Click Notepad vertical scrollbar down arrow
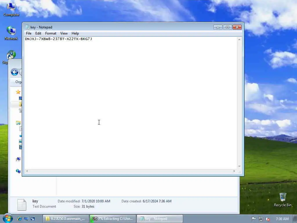This screenshot has width=297, height=223. [239, 166]
